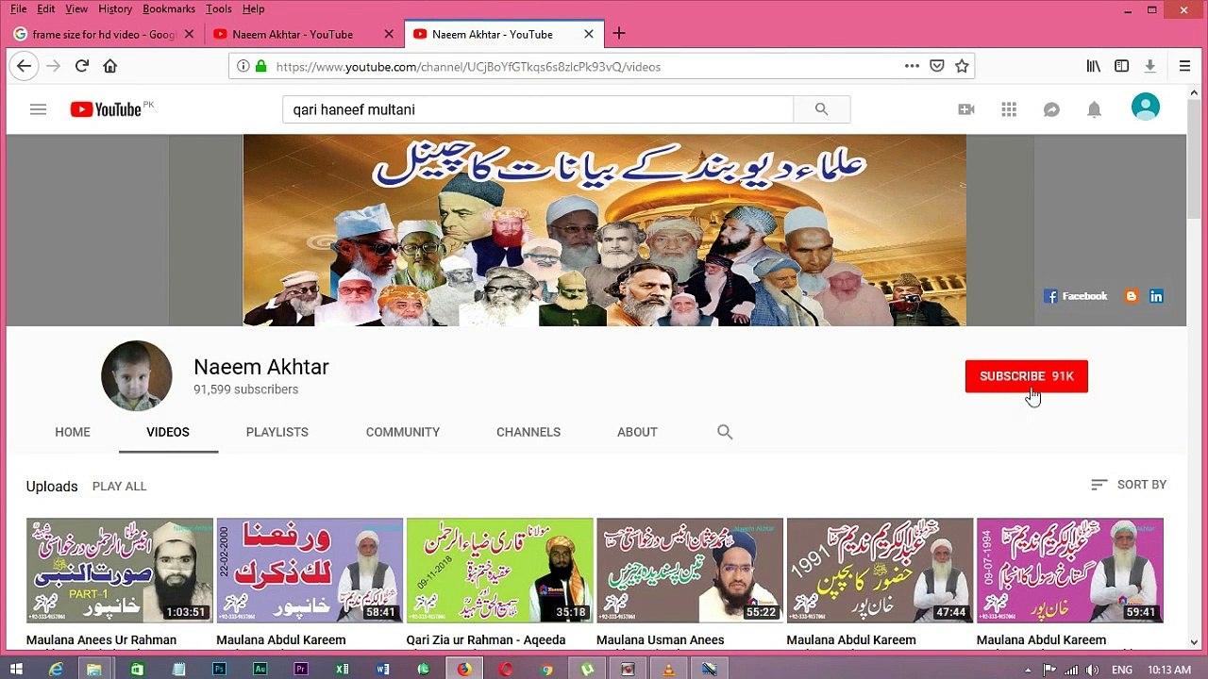Click the red SUBSCRIBE 91K button
This screenshot has height=679, width=1208.
(1027, 376)
